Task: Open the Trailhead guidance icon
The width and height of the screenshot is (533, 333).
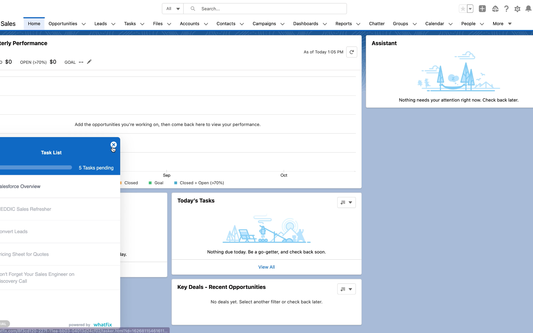Action: point(495,9)
